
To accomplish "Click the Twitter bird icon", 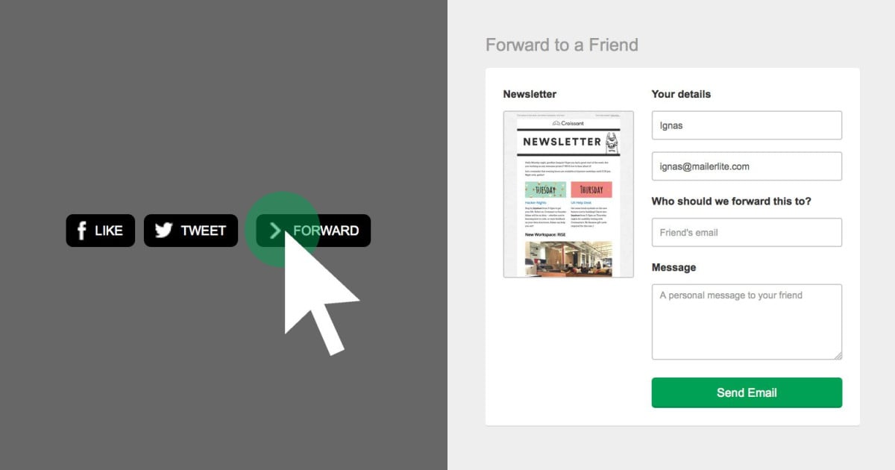I will 163,231.
